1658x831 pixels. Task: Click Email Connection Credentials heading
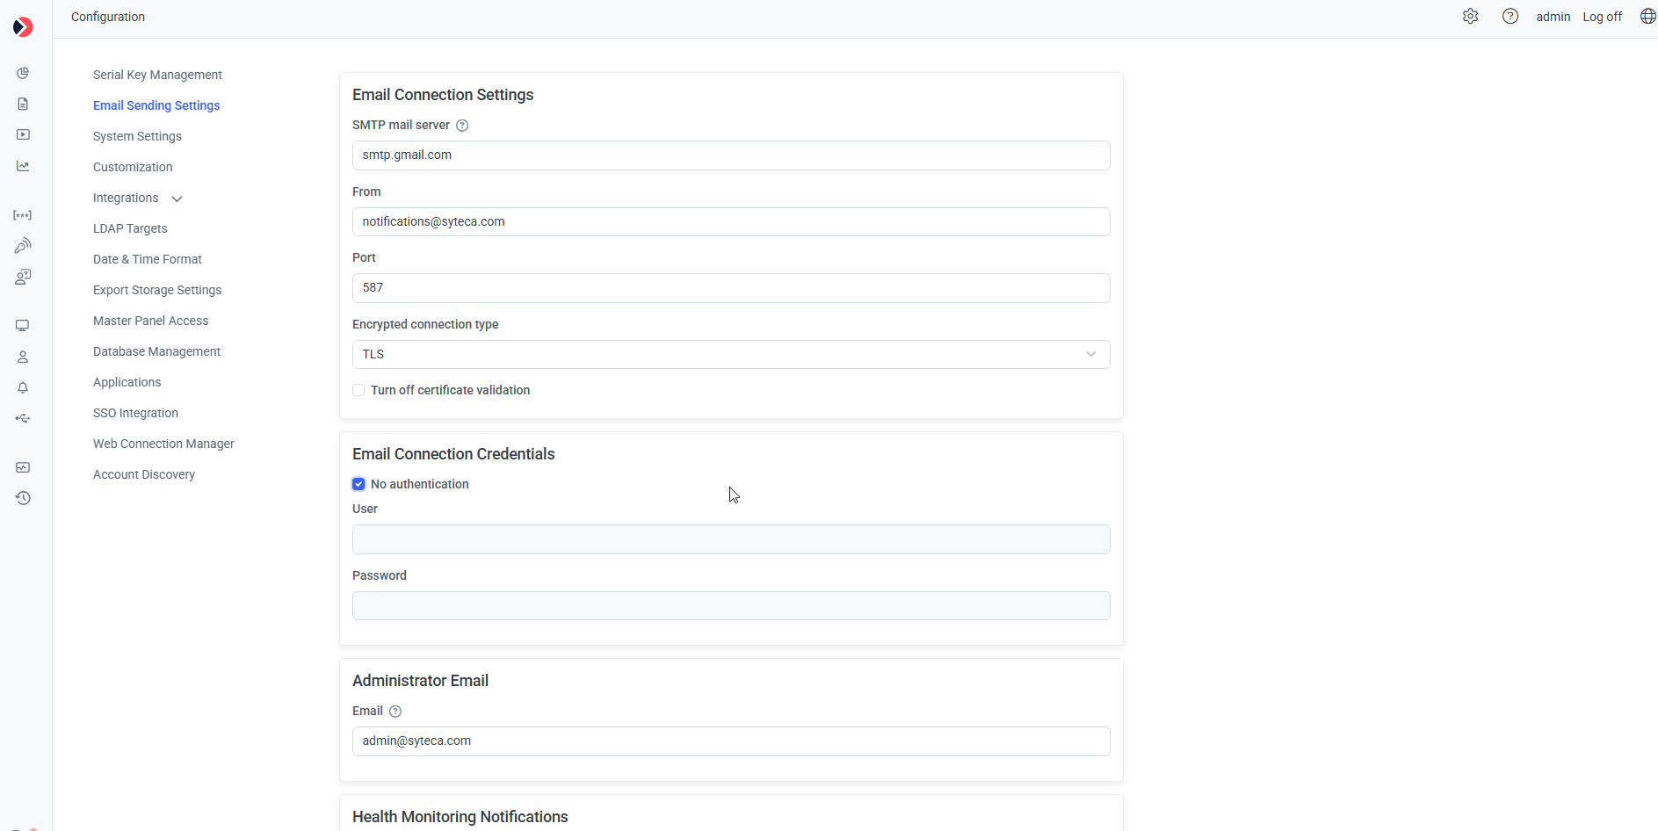click(x=453, y=454)
